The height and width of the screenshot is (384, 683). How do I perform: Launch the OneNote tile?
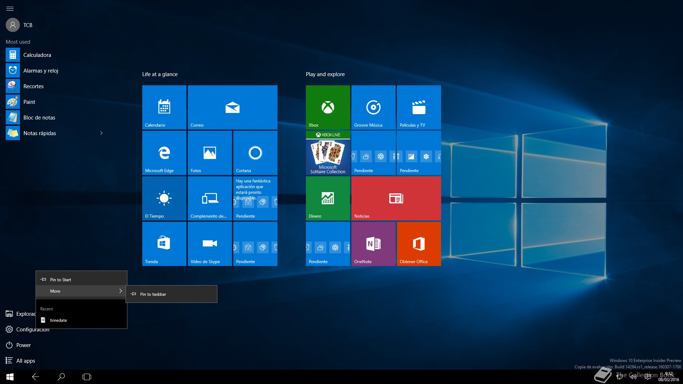374,244
